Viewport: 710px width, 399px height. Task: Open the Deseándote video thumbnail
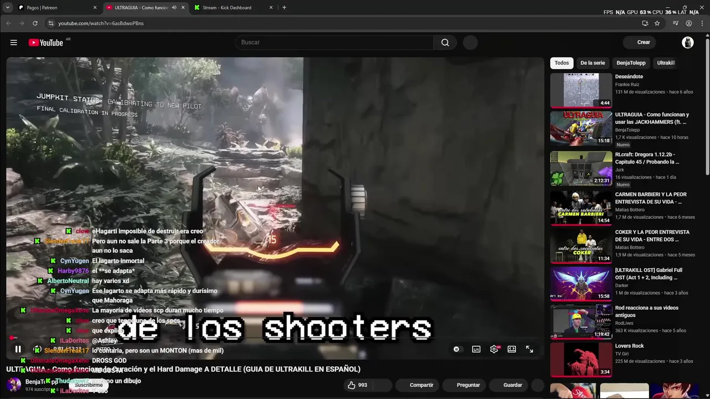(581, 90)
